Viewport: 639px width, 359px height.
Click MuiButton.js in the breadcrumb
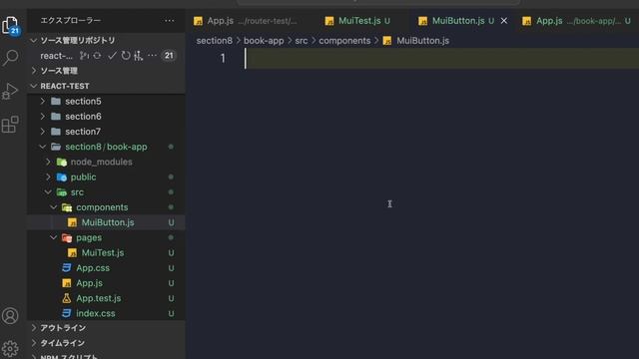pyautogui.click(x=422, y=41)
